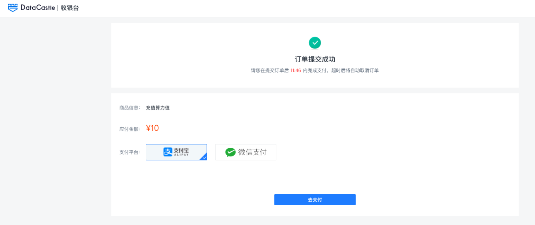Click the green order success checkmark icon
The height and width of the screenshot is (225, 535).
[315, 43]
